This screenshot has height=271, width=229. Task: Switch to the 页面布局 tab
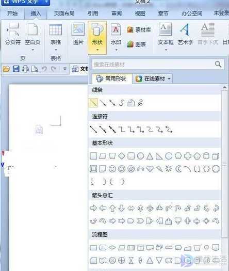point(64,13)
